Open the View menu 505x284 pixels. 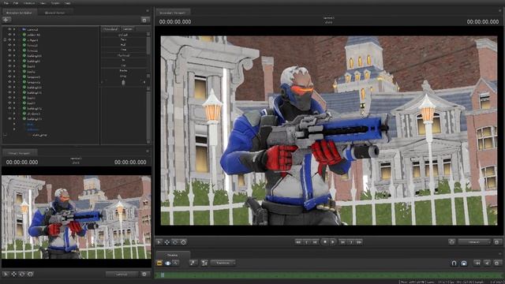43,3
